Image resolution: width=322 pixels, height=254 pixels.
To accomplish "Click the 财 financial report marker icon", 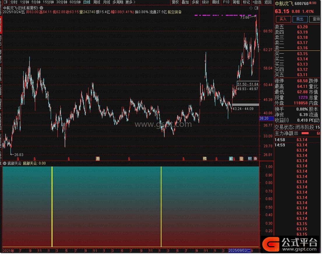I will coord(249,159).
